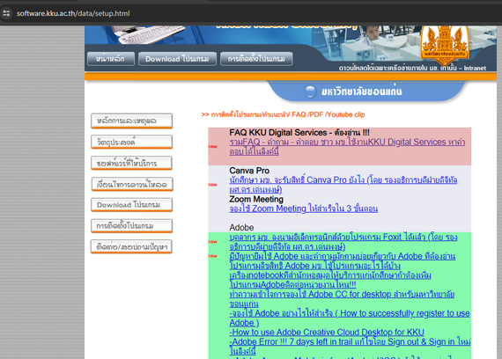
Task: Click the Canva Pro section heading
Action: pyautogui.click(x=249, y=171)
